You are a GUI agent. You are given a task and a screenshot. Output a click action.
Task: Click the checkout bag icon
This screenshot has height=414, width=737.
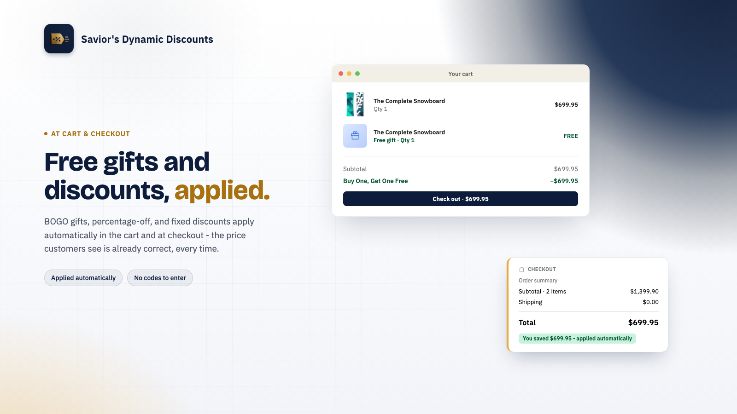click(521, 270)
